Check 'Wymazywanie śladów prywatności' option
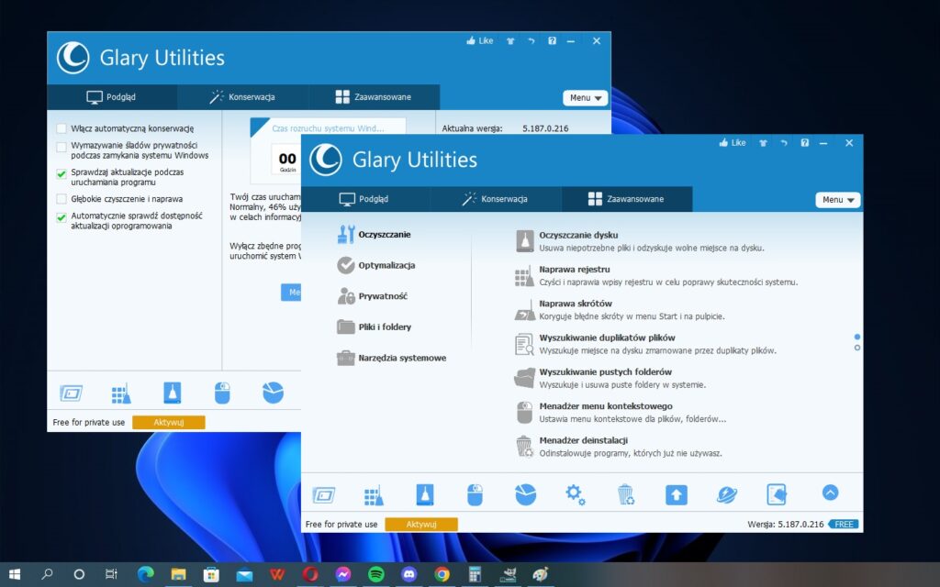 (x=62, y=147)
